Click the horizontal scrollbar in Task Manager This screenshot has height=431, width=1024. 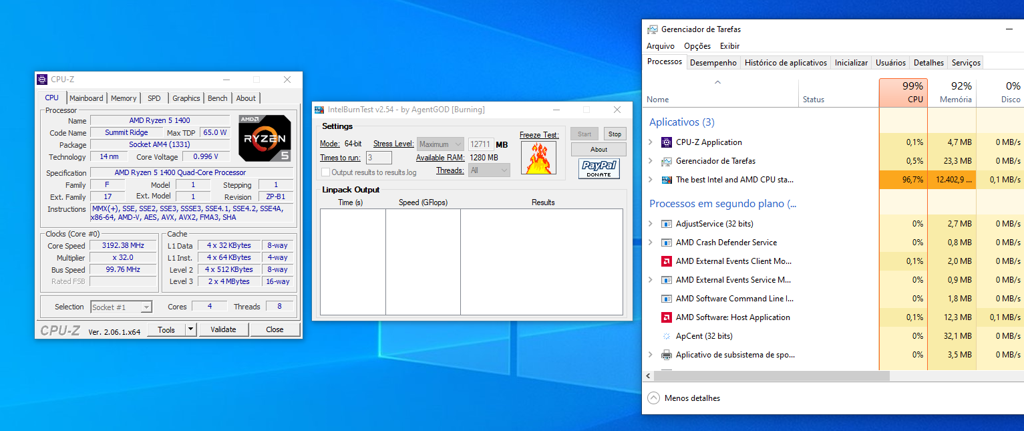point(772,376)
